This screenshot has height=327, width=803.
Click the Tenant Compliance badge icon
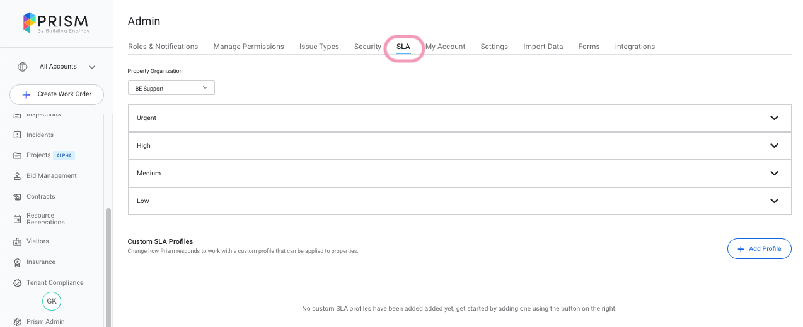click(x=18, y=283)
